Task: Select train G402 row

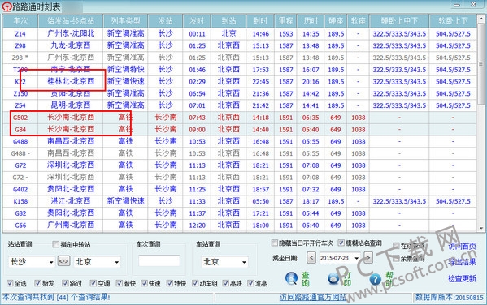Action: pyautogui.click(x=239, y=189)
